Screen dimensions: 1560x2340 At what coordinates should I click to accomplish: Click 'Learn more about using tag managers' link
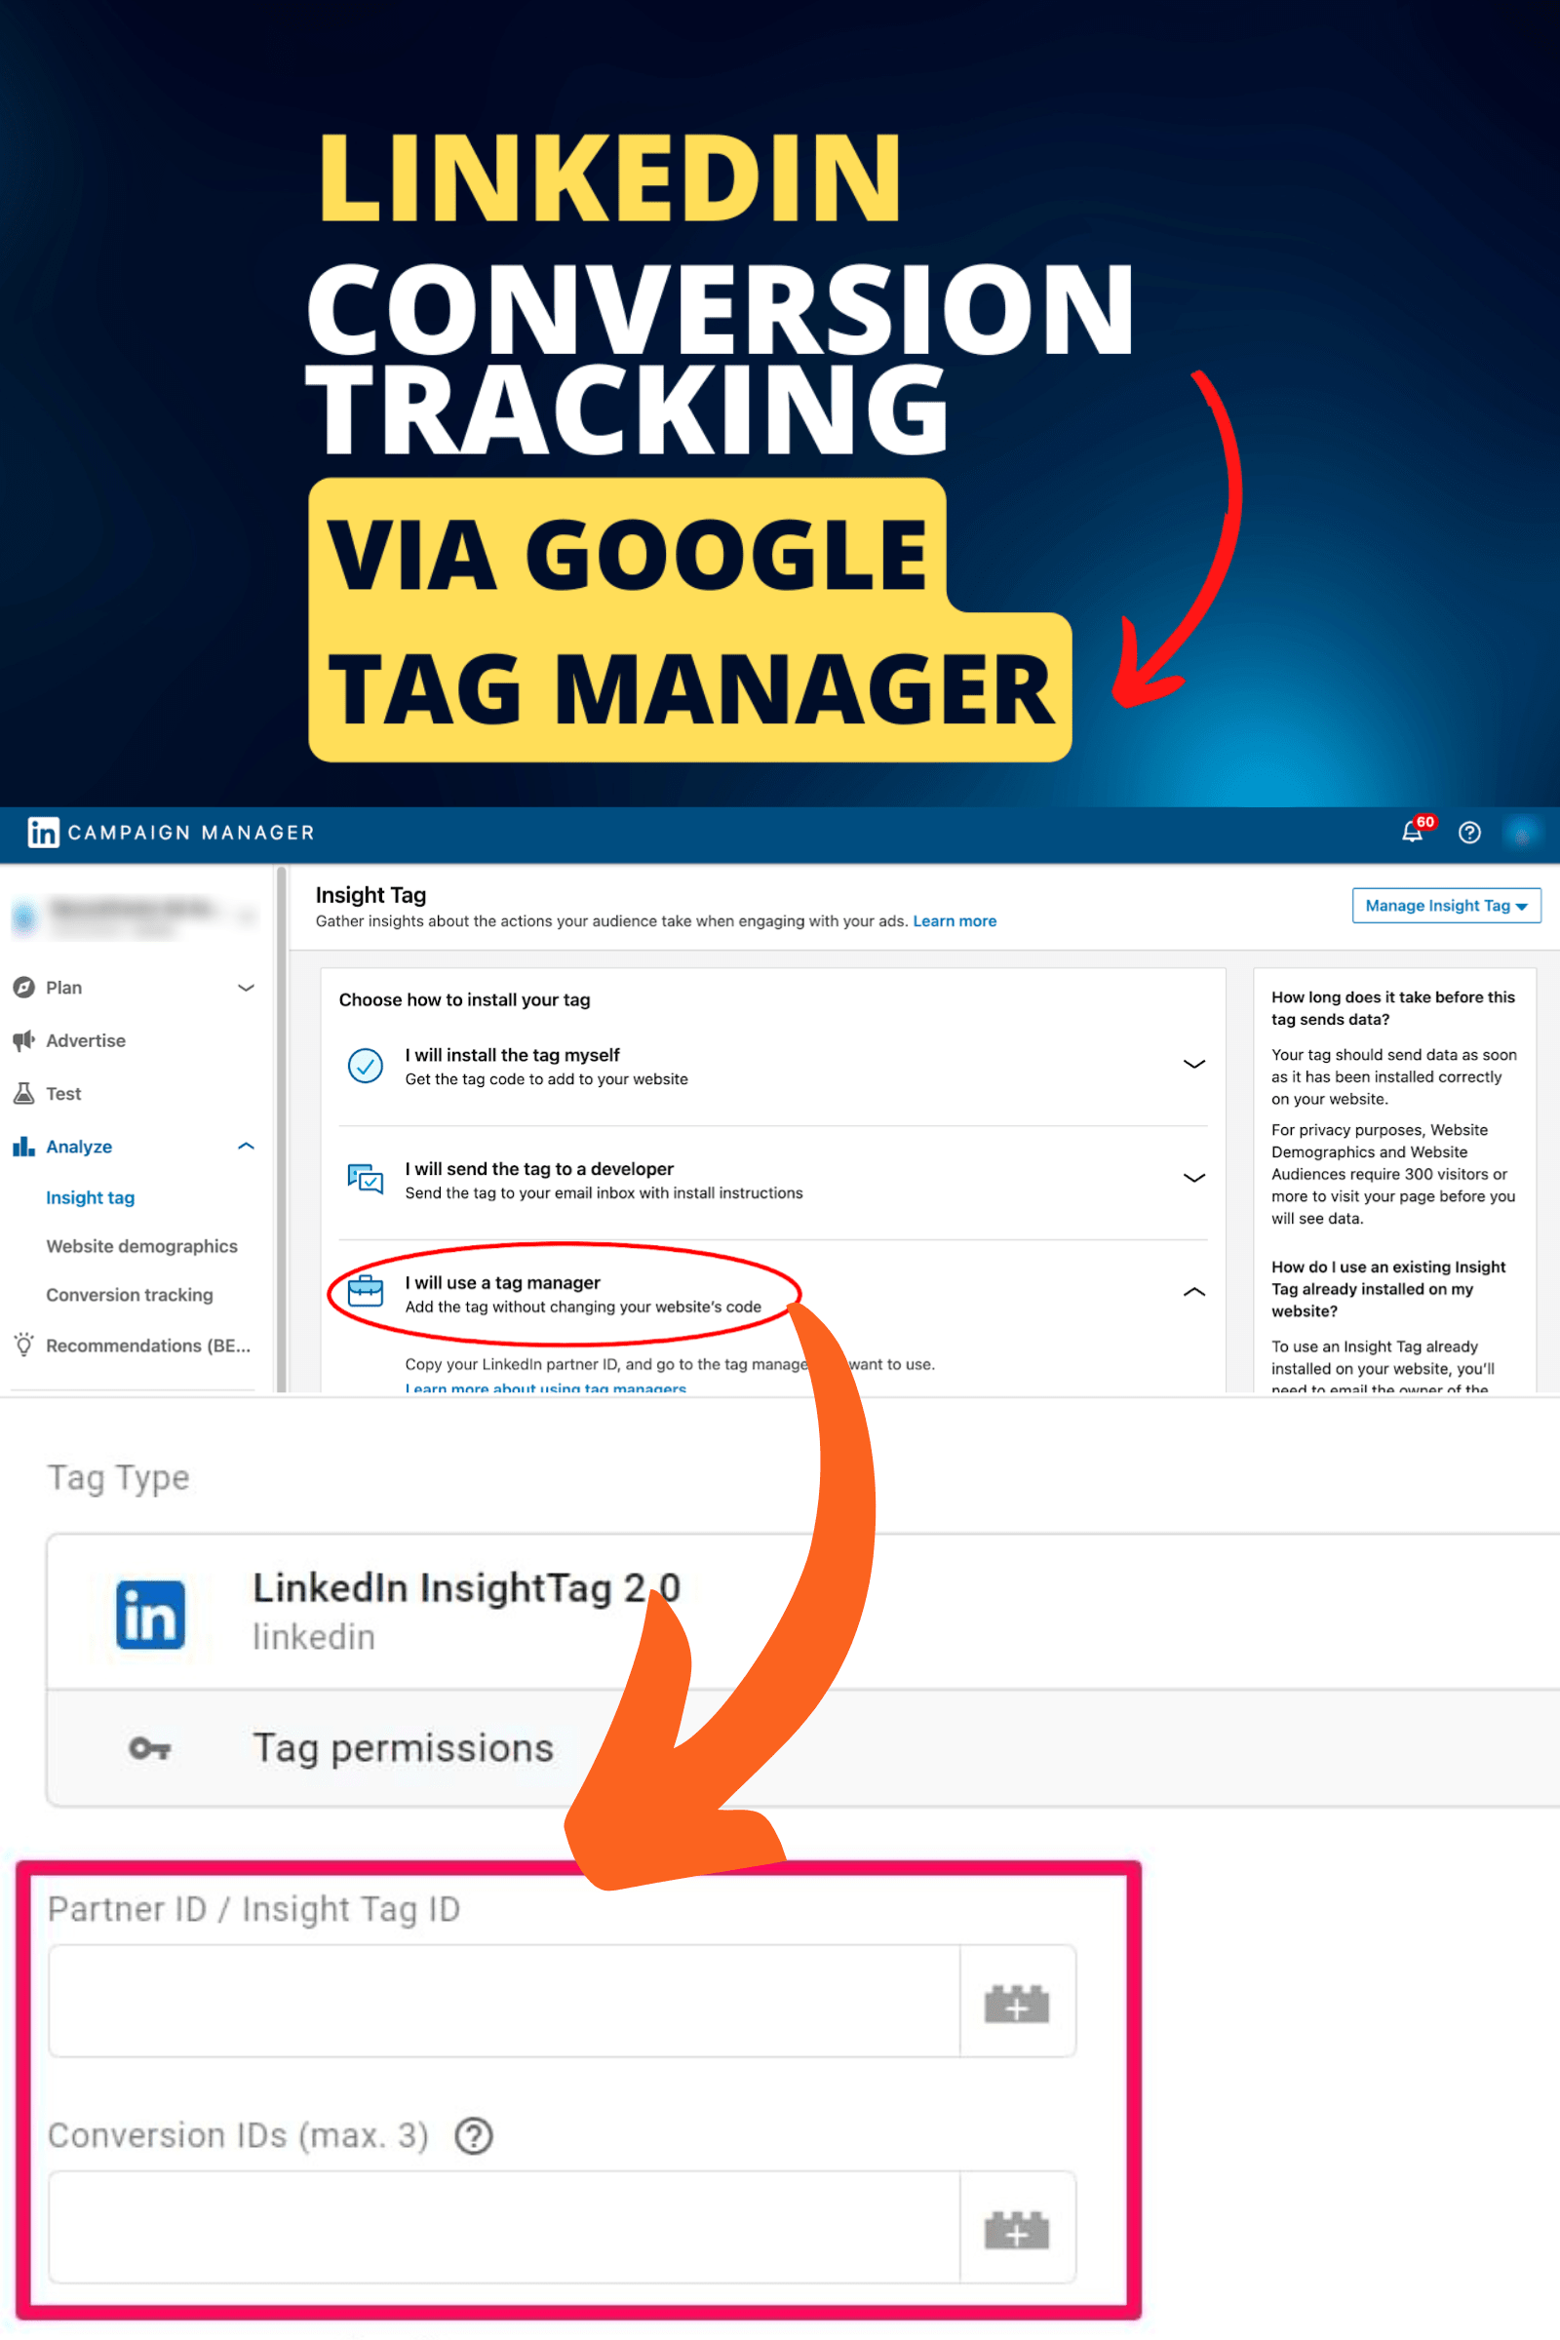coord(545,1386)
